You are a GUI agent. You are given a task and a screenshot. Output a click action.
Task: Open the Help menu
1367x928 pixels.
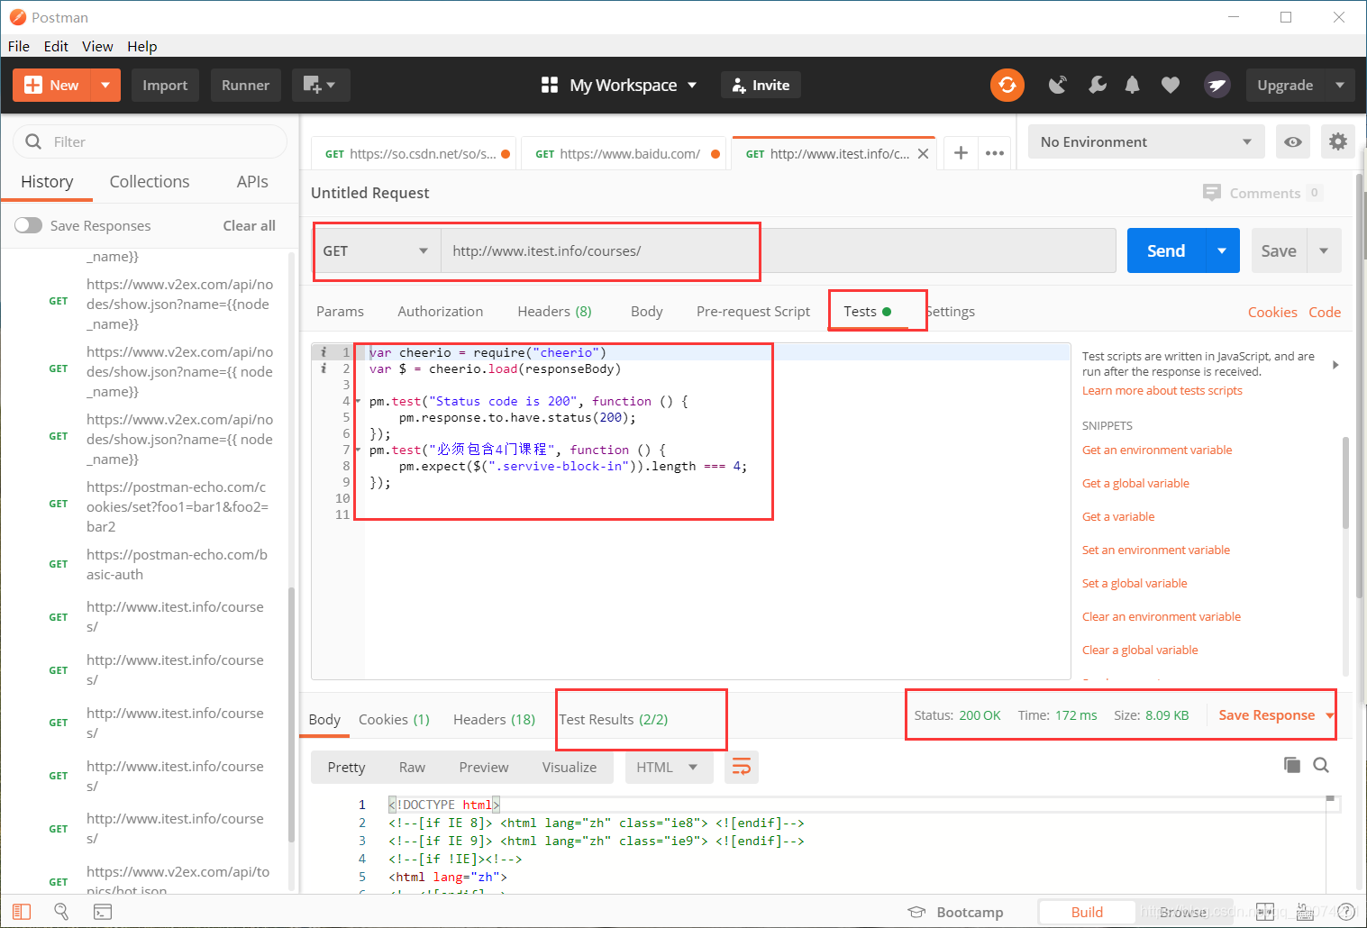pos(141,46)
